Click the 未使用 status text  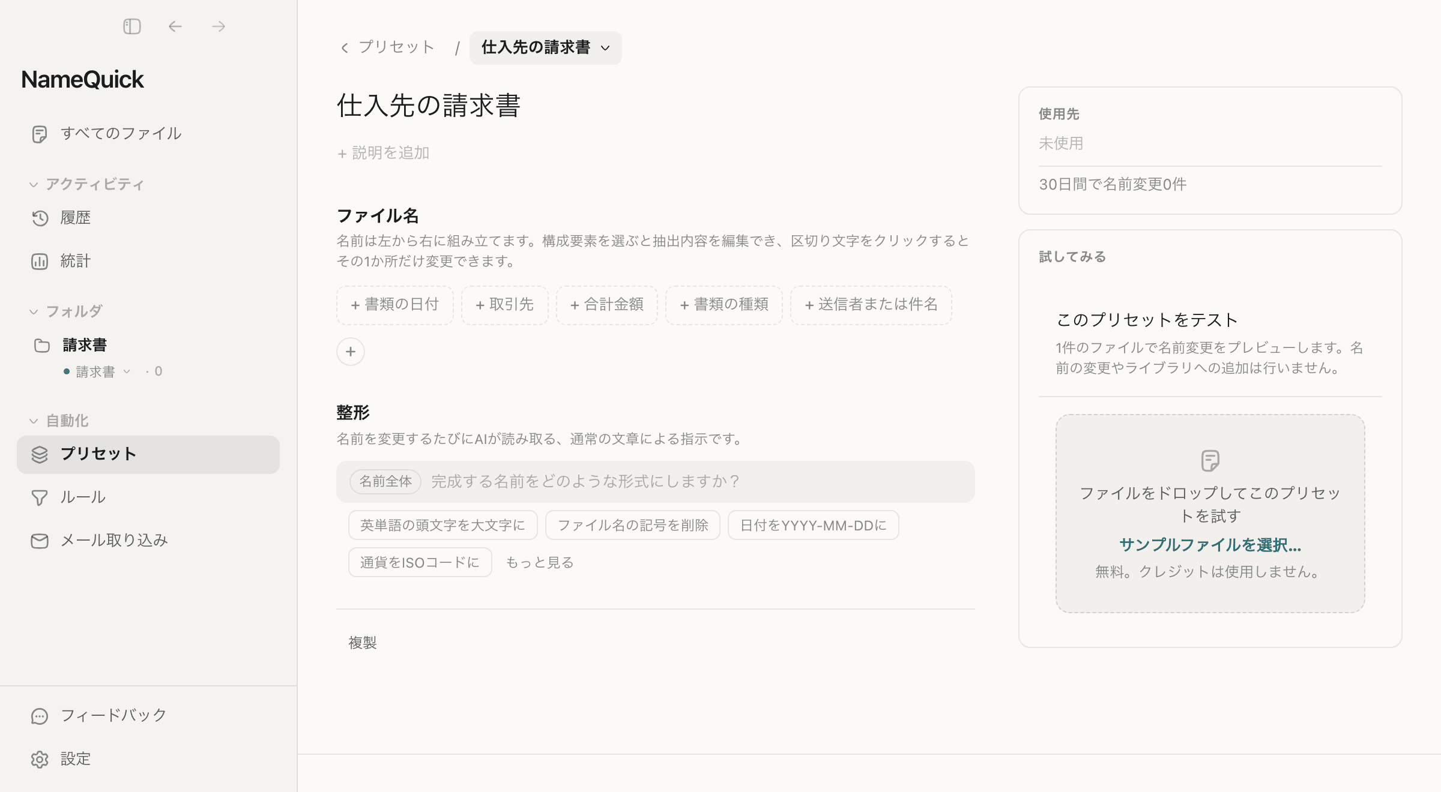1061,143
